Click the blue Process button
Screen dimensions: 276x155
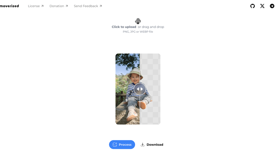pyautogui.click(x=122, y=144)
